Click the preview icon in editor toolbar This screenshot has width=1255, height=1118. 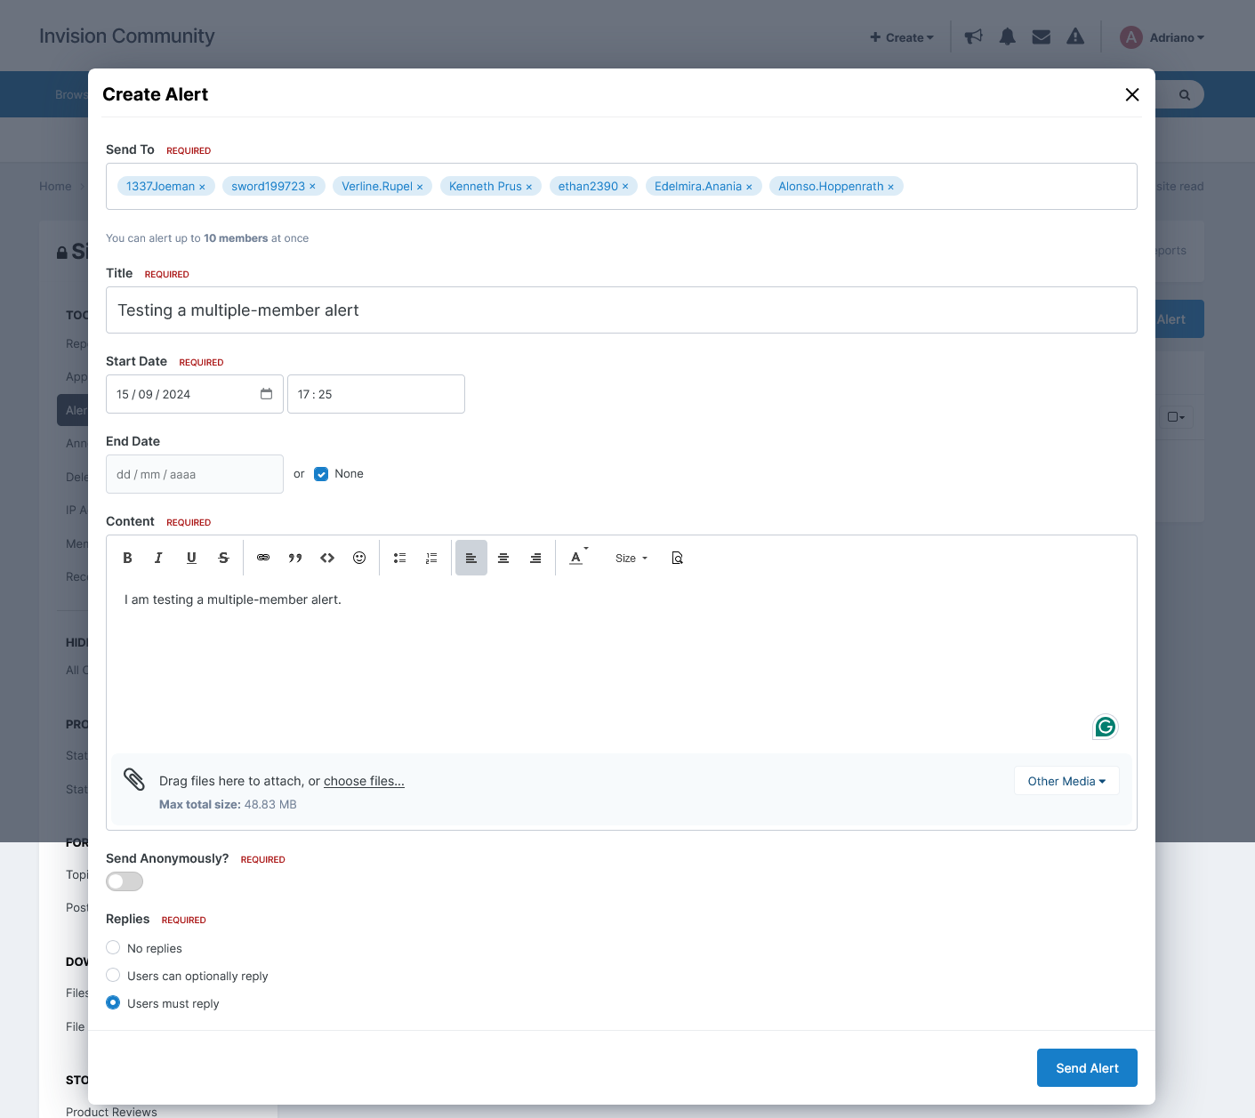click(x=677, y=558)
